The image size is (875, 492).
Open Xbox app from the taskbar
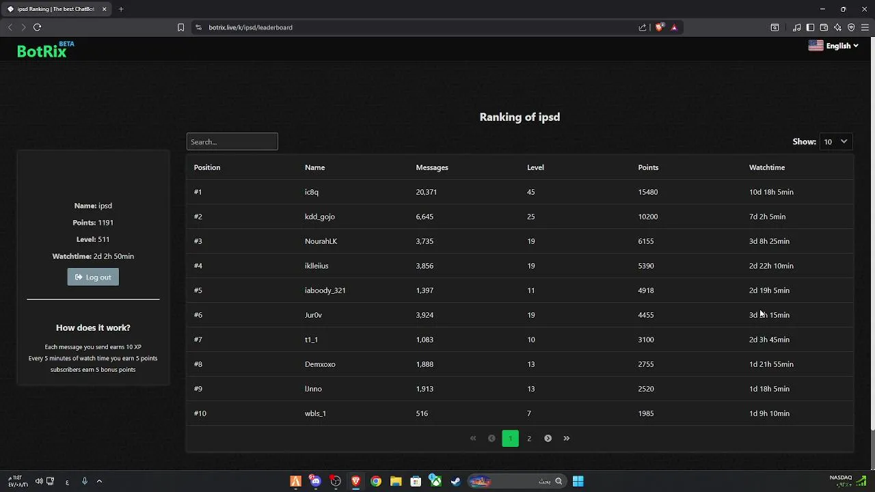pyautogui.click(x=435, y=481)
